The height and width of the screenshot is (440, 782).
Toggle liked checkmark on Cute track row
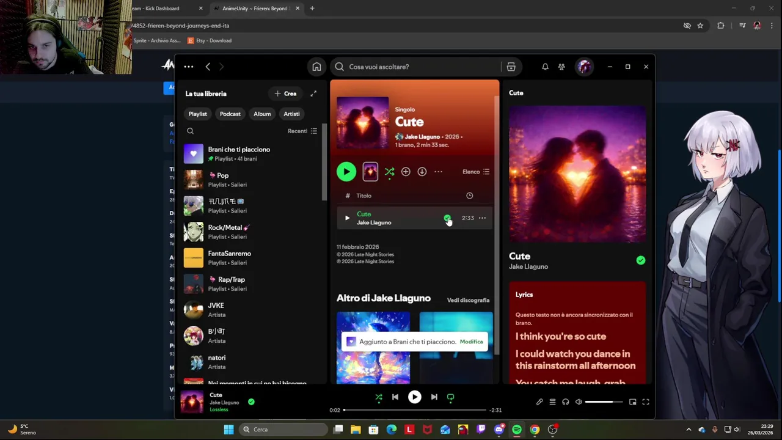[x=447, y=218]
